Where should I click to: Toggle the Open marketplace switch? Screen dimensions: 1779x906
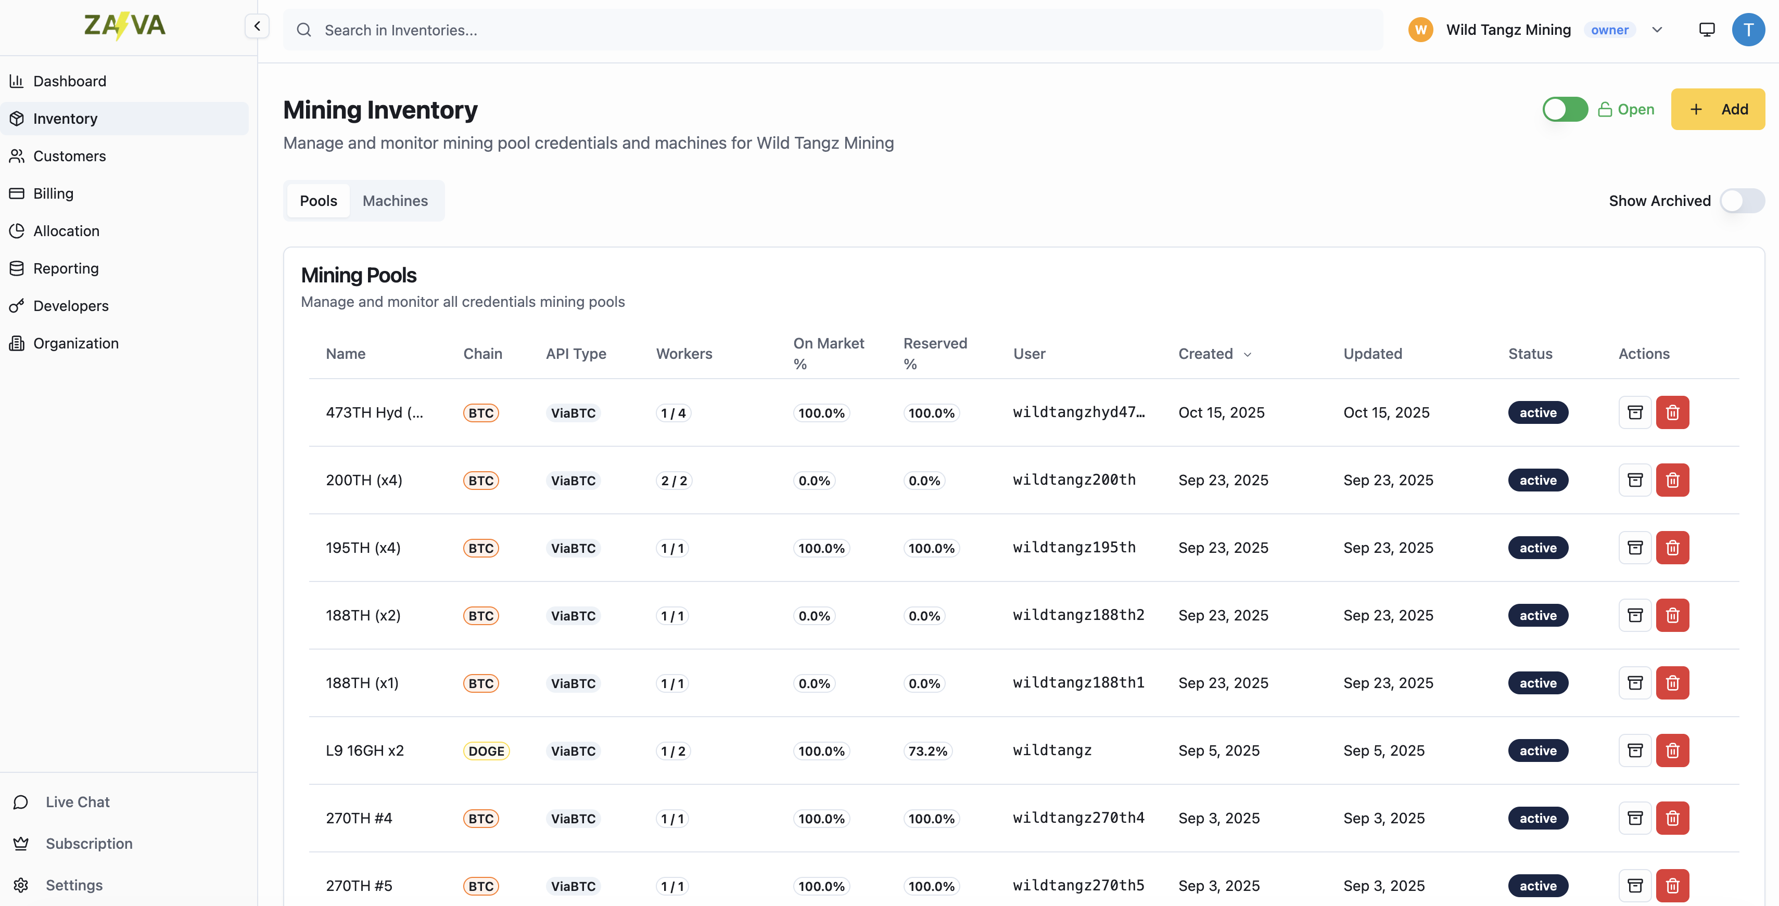(1565, 109)
